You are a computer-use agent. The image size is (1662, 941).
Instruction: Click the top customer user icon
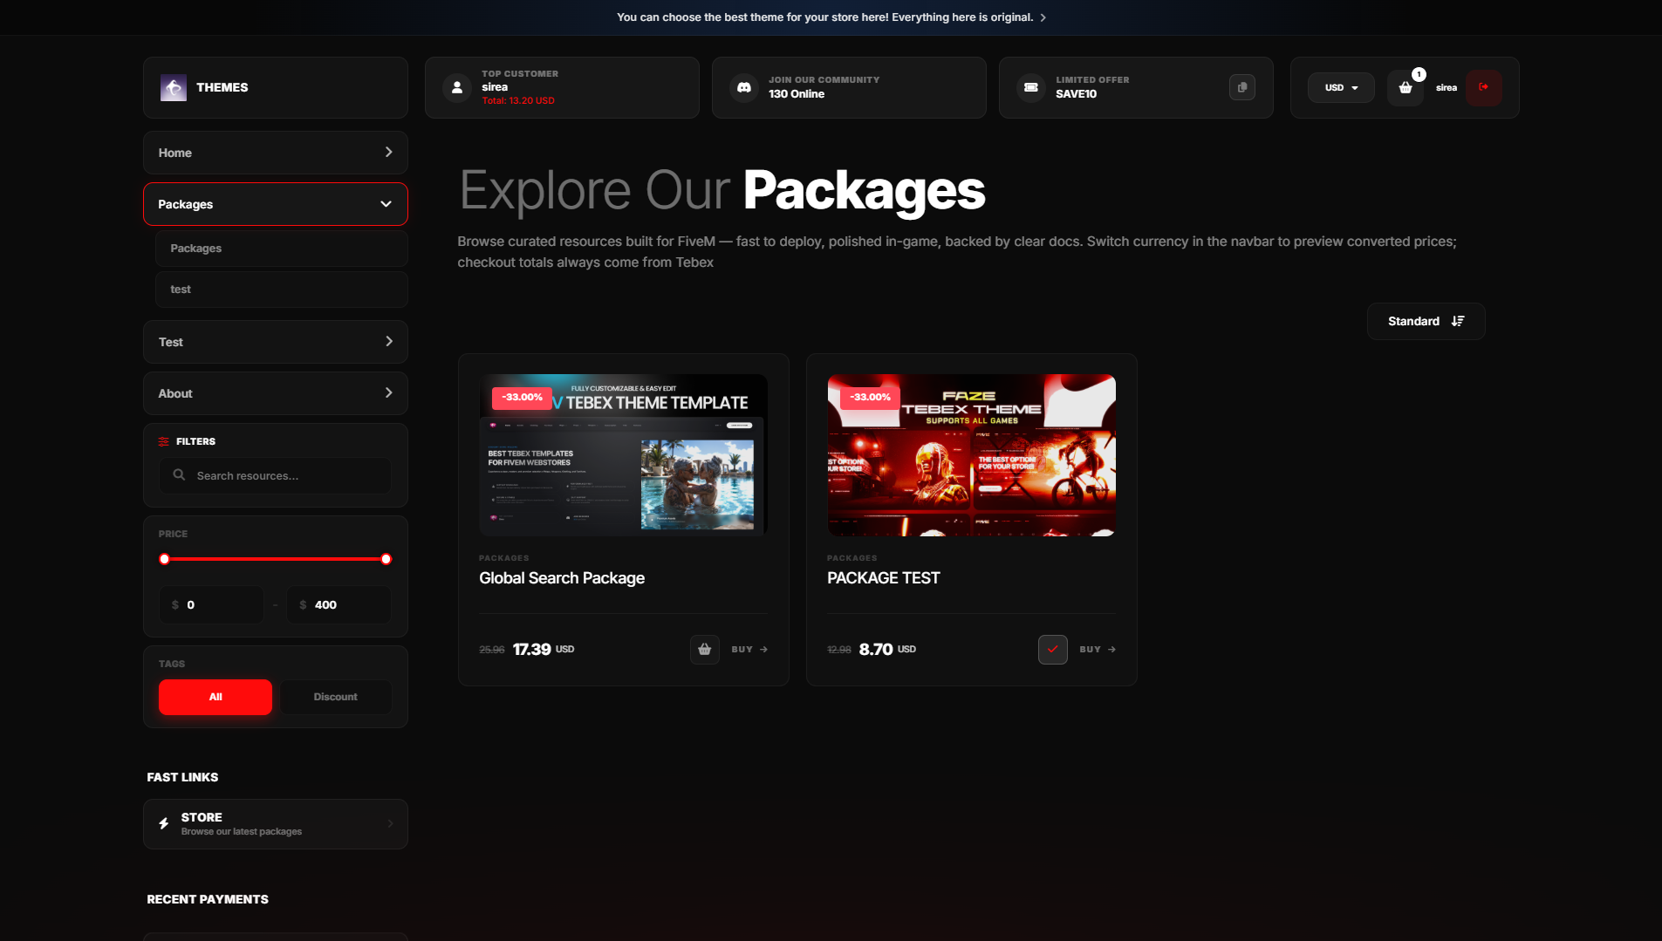pos(457,87)
